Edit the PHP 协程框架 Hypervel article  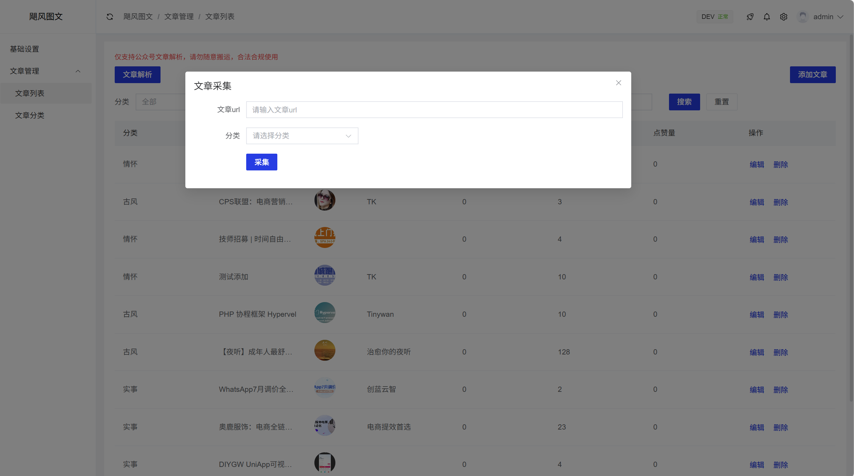(x=756, y=315)
